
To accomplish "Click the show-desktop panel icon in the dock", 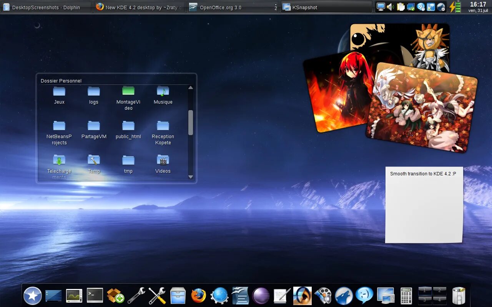I will tap(53, 296).
